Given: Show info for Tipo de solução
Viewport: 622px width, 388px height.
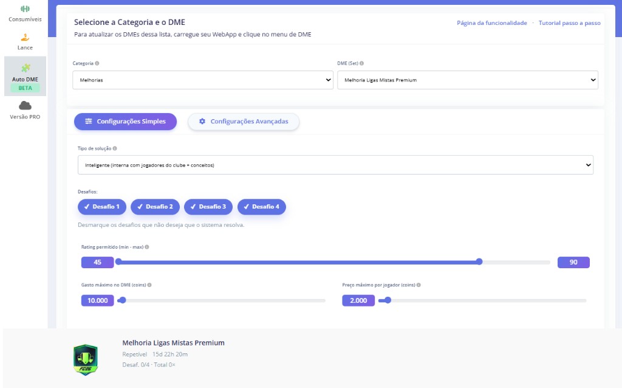Looking at the screenshot, I should click(x=115, y=148).
